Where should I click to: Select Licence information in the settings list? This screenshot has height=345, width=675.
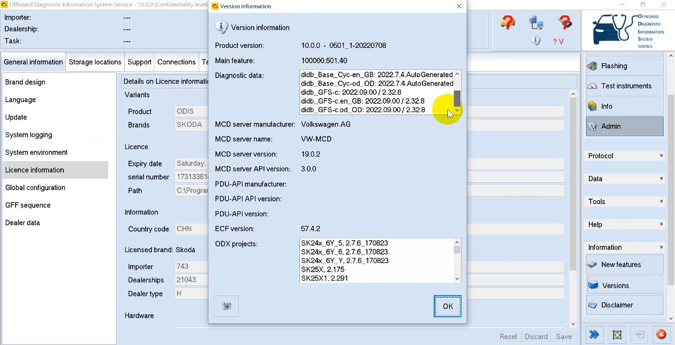tap(55, 170)
